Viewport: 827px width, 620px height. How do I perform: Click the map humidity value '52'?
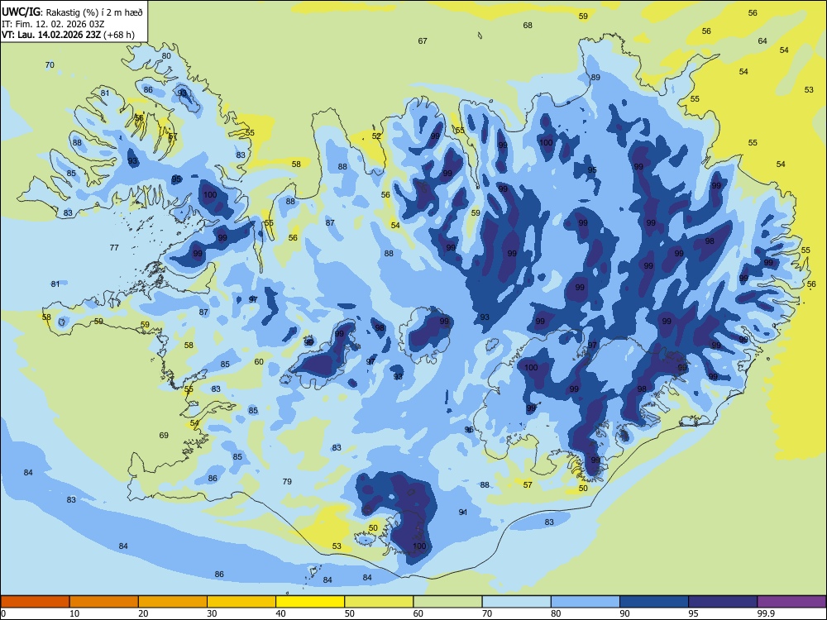click(x=376, y=136)
